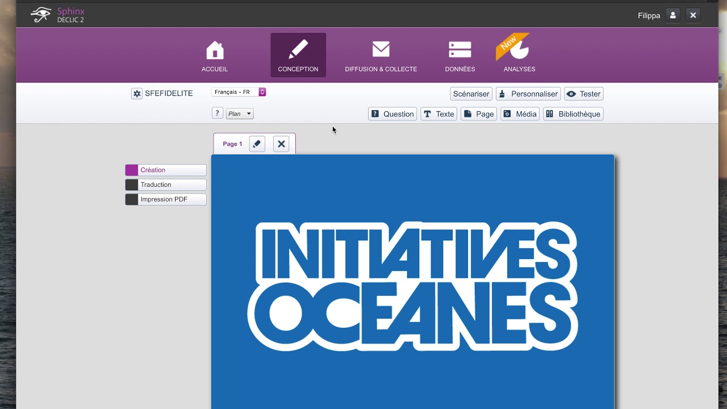Click the purple Création color square
The image size is (727, 409).
(132, 170)
